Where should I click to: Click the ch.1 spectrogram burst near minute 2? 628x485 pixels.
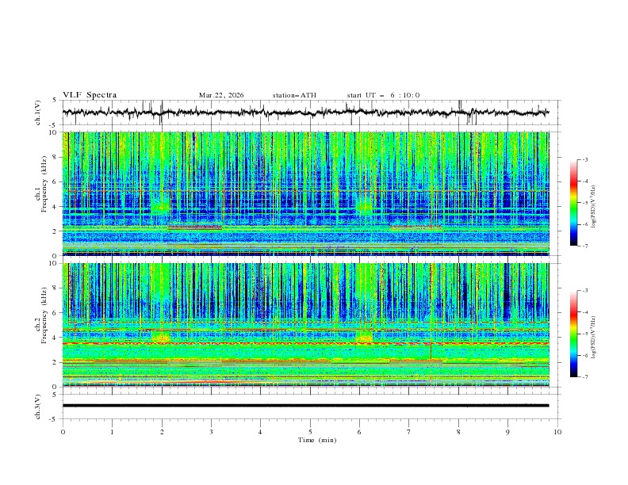pos(161,208)
